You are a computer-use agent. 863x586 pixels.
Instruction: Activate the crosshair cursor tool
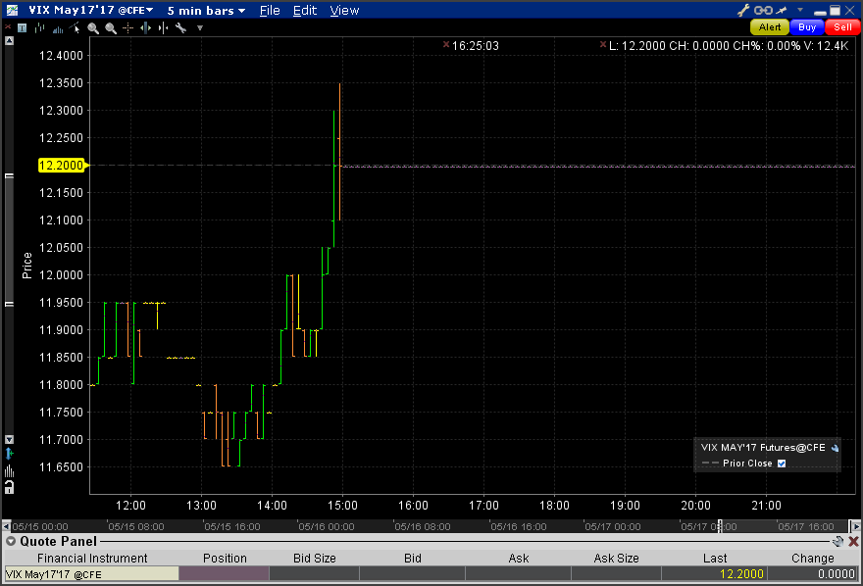pos(127,28)
